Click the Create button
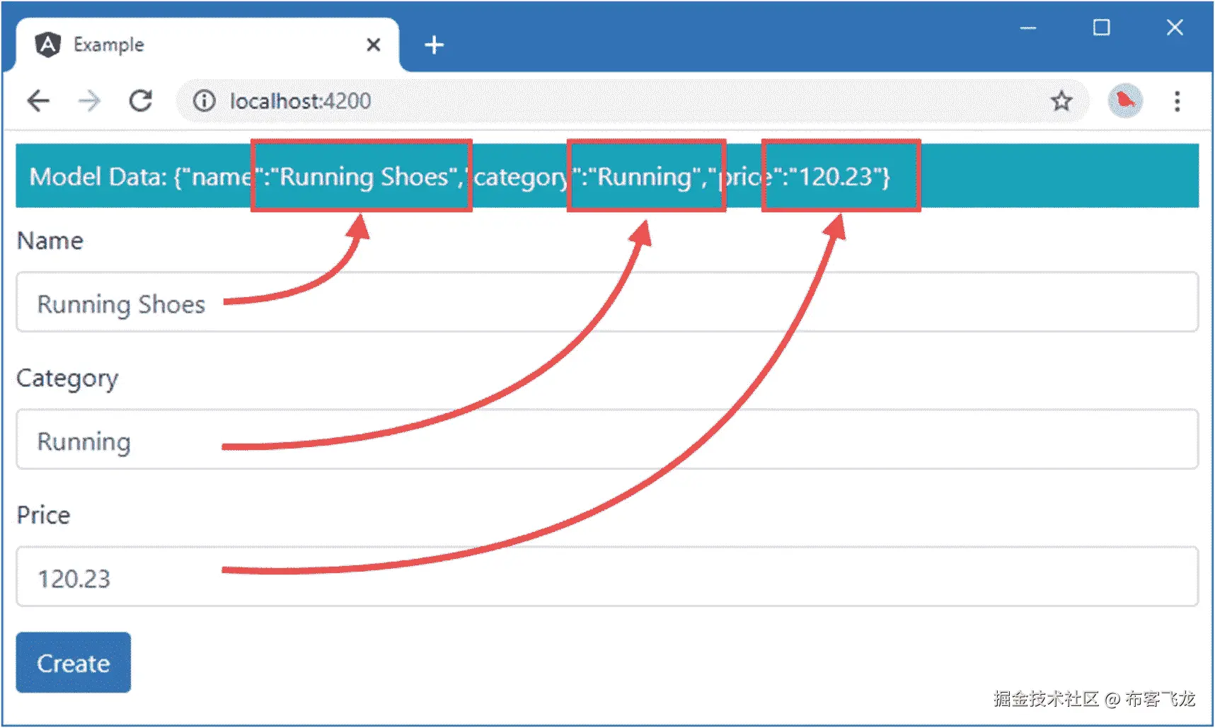Screen dimensions: 1215x728 click(x=74, y=663)
